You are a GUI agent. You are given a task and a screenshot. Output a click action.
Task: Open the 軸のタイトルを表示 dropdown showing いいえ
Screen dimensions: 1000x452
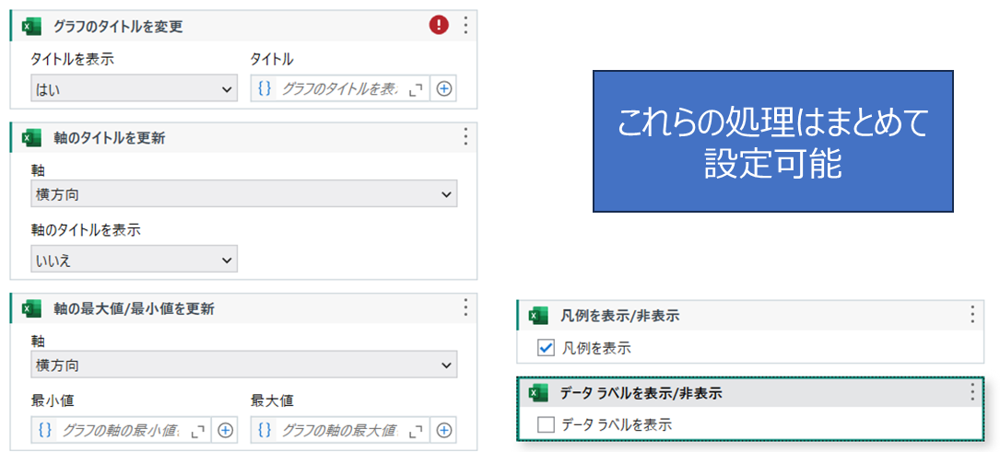point(134,260)
